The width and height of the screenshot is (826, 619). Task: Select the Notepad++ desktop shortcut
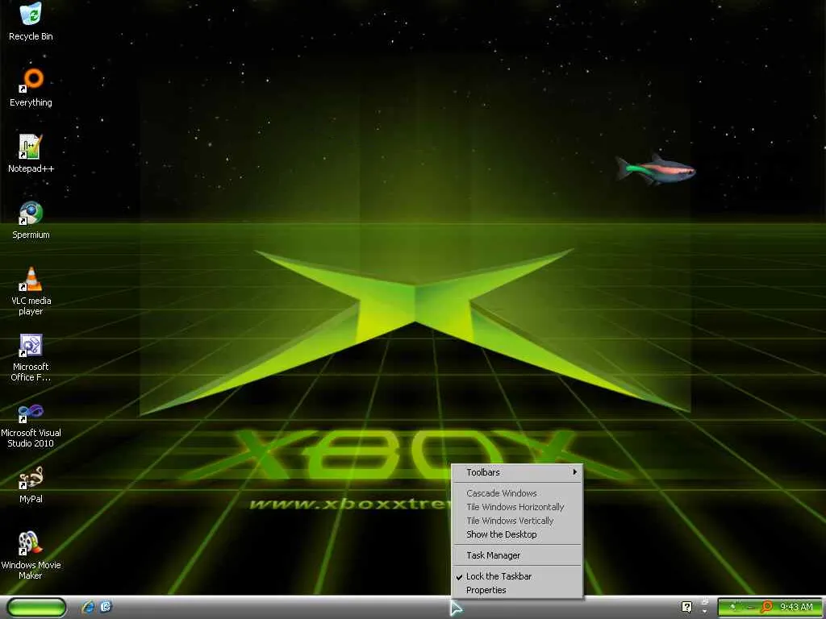tap(31, 154)
